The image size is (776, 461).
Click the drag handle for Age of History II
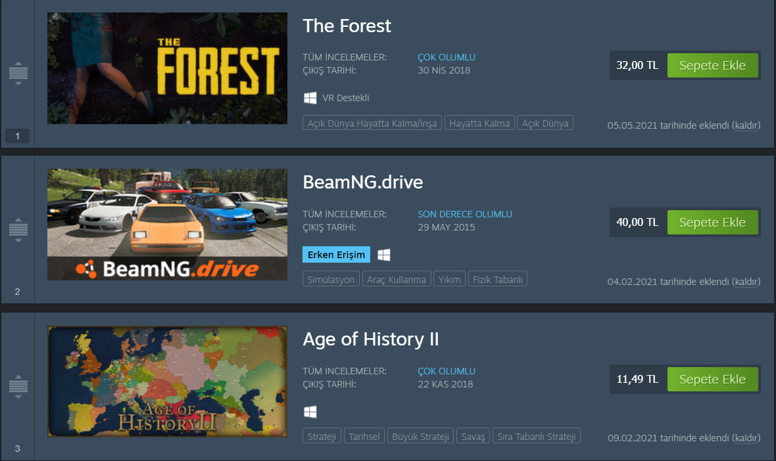(x=18, y=387)
